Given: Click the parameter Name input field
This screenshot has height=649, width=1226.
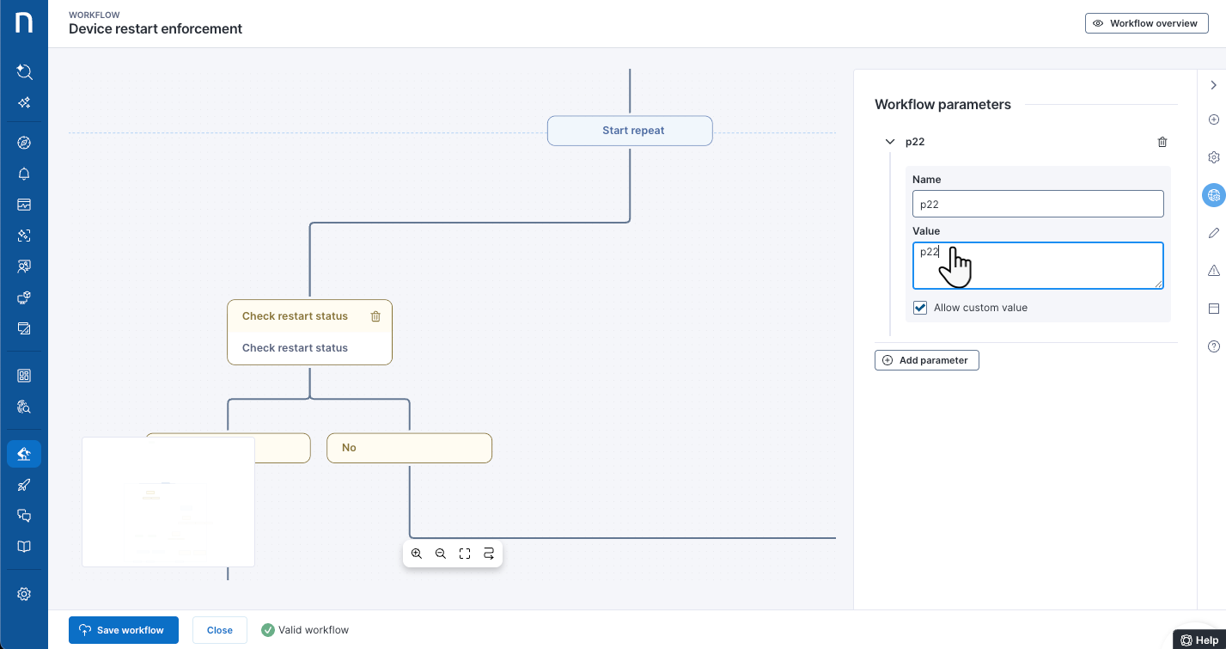Looking at the screenshot, I should (x=1037, y=204).
